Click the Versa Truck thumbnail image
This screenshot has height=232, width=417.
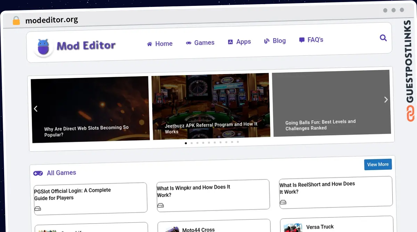tap(293, 228)
